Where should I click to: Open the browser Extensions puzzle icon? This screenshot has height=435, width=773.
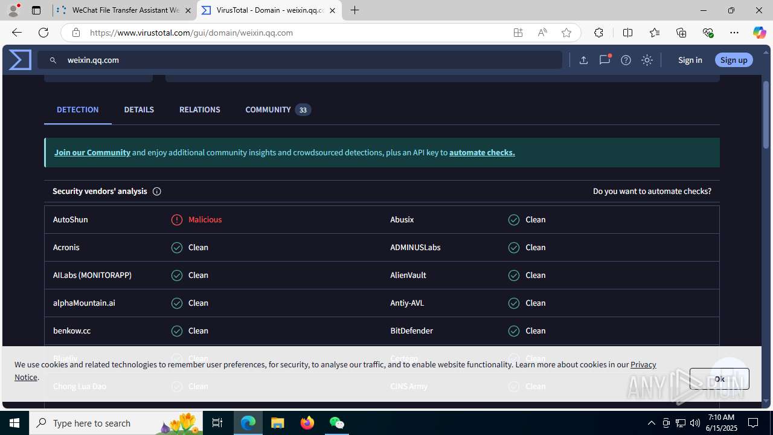(598, 33)
